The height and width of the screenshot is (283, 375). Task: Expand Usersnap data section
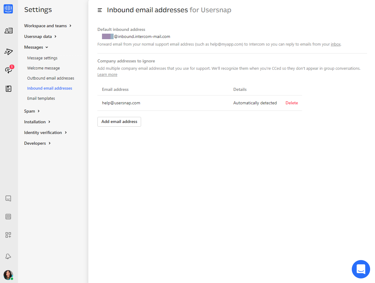[x=40, y=36]
